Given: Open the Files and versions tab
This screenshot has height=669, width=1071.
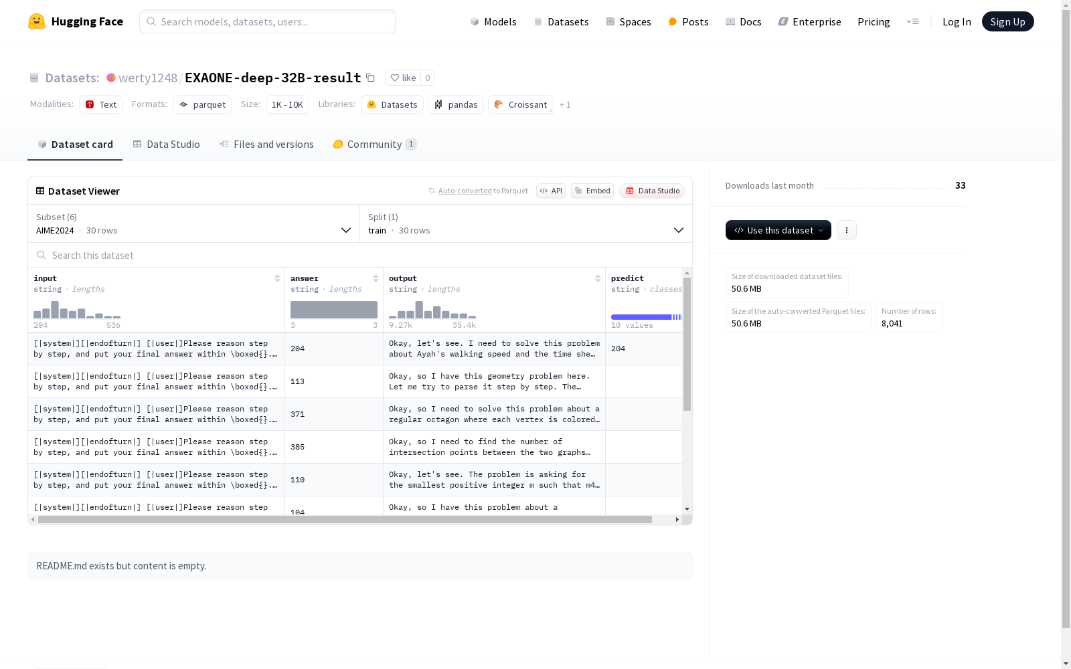Looking at the screenshot, I should (266, 144).
